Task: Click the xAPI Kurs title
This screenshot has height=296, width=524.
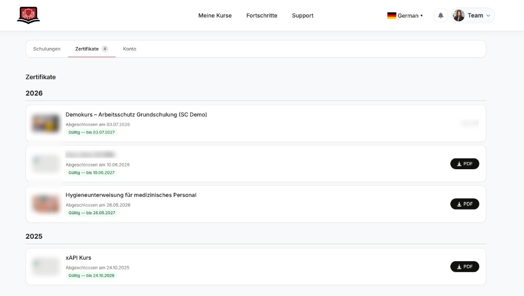Action: pyautogui.click(x=78, y=258)
